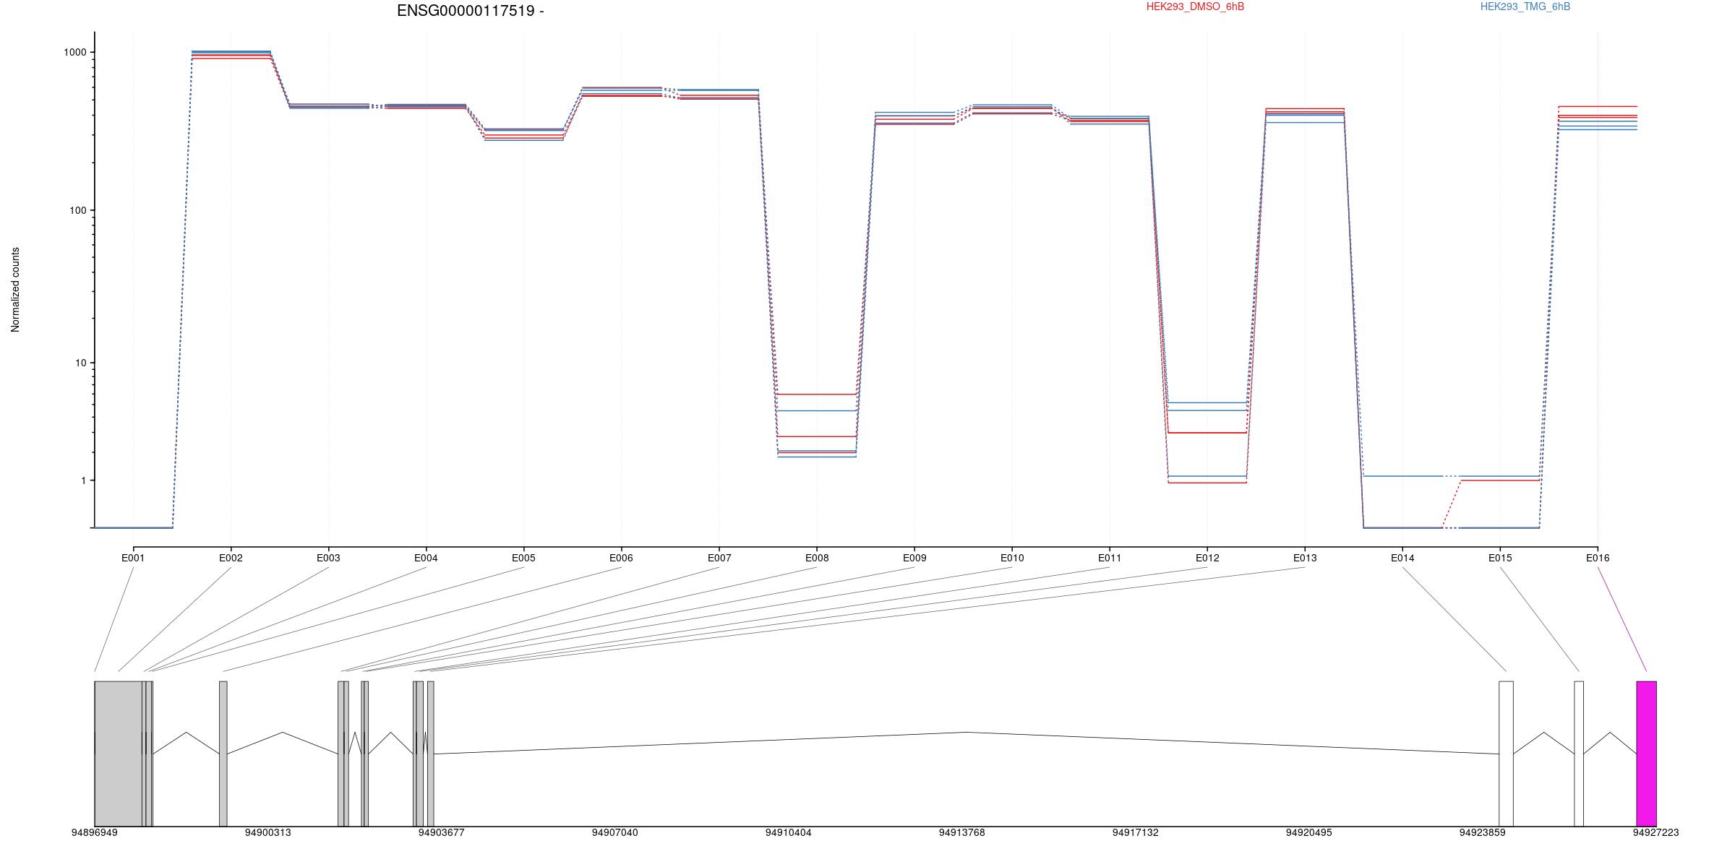The height and width of the screenshot is (867, 1735).
Task: Click the 1000 y-axis tick label
Action: [74, 52]
